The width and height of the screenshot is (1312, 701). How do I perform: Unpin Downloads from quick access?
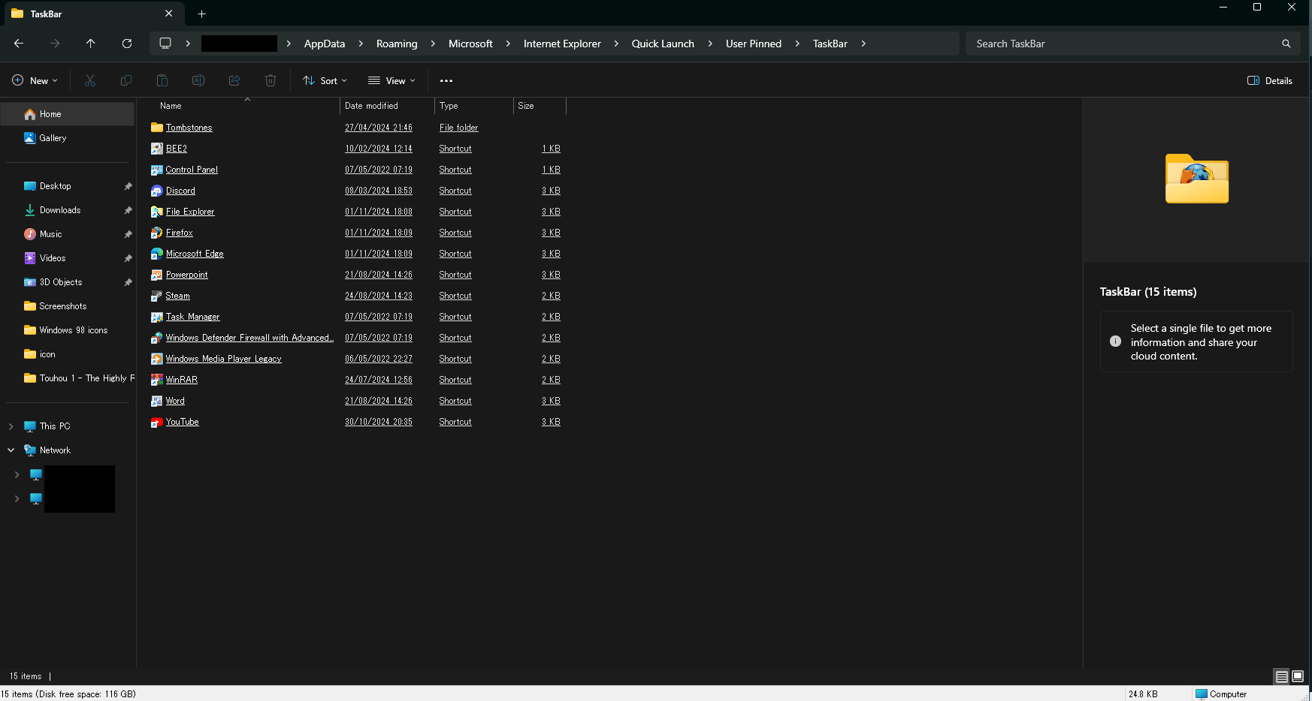click(x=128, y=210)
